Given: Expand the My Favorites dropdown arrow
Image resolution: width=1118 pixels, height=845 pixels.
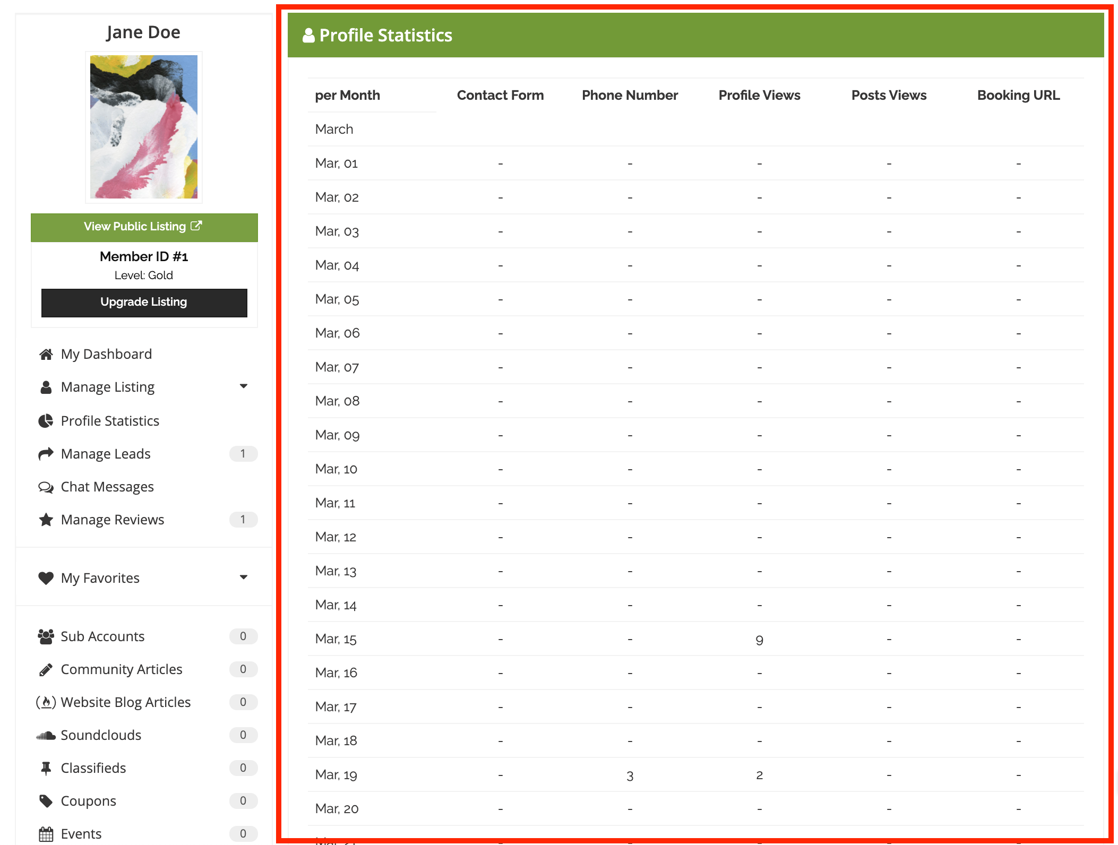Looking at the screenshot, I should tap(244, 577).
